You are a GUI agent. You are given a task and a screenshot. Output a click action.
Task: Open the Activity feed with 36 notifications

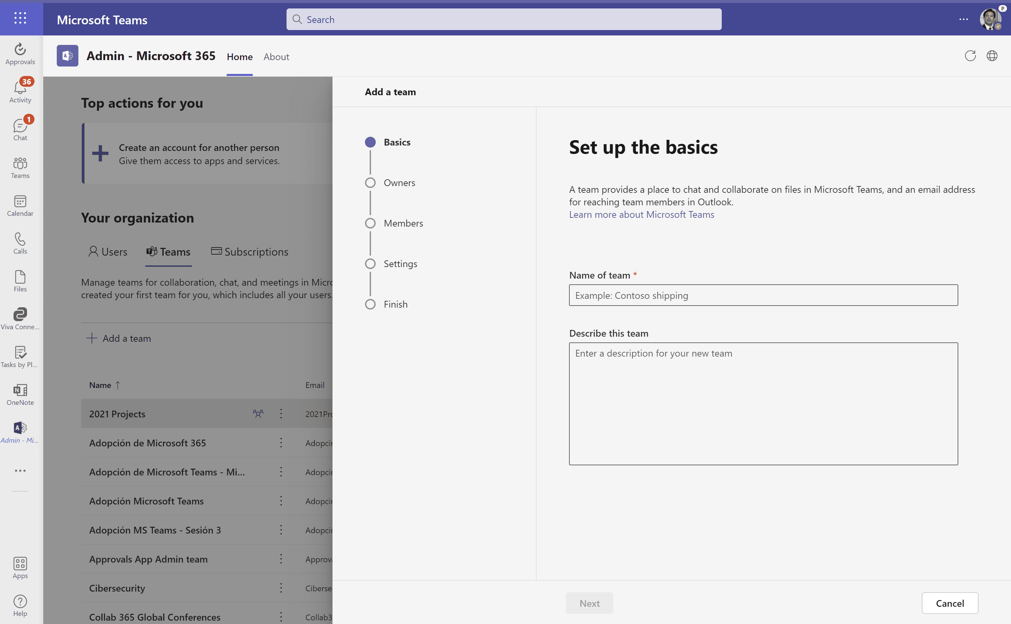click(20, 92)
